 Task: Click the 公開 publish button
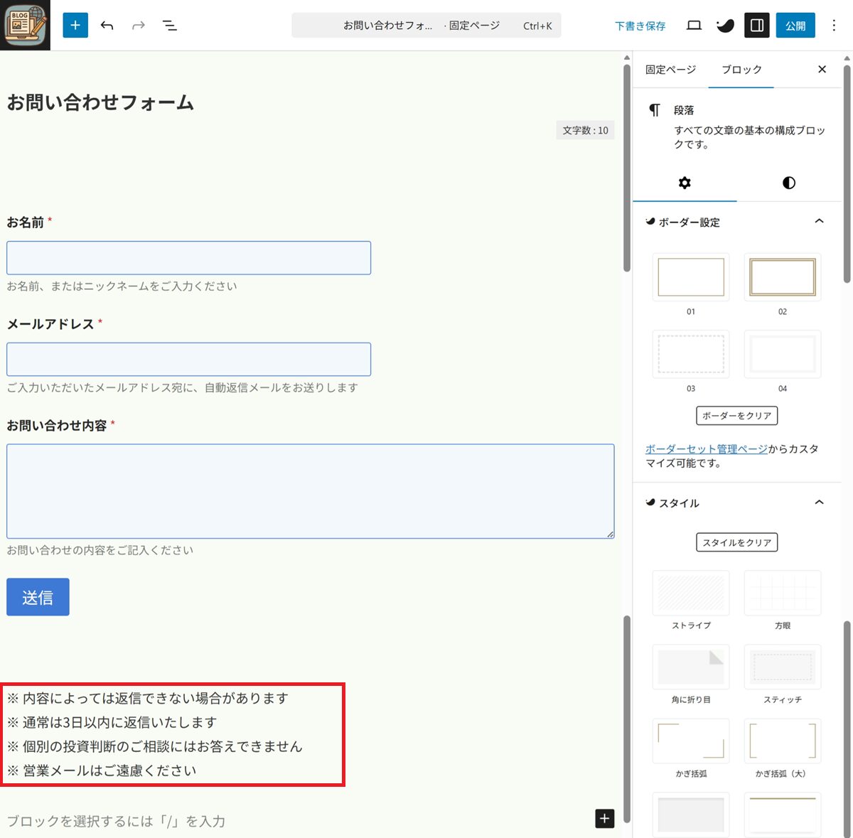pos(795,26)
